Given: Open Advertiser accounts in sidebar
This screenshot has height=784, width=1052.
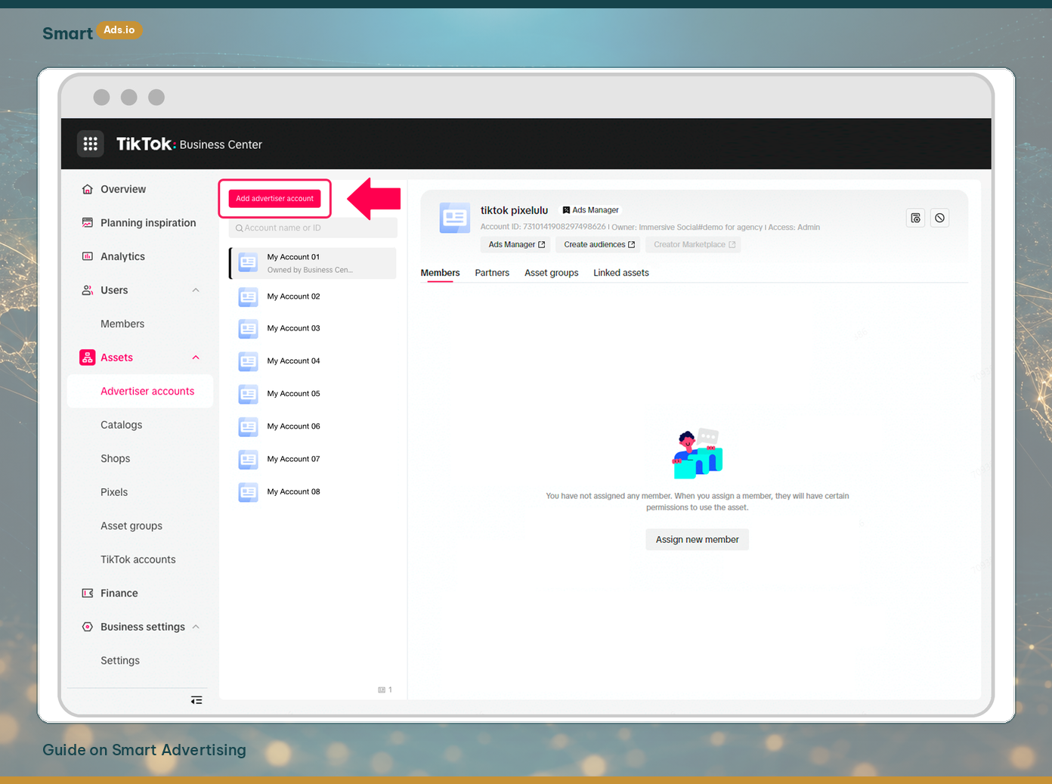Looking at the screenshot, I should click(141, 392).
